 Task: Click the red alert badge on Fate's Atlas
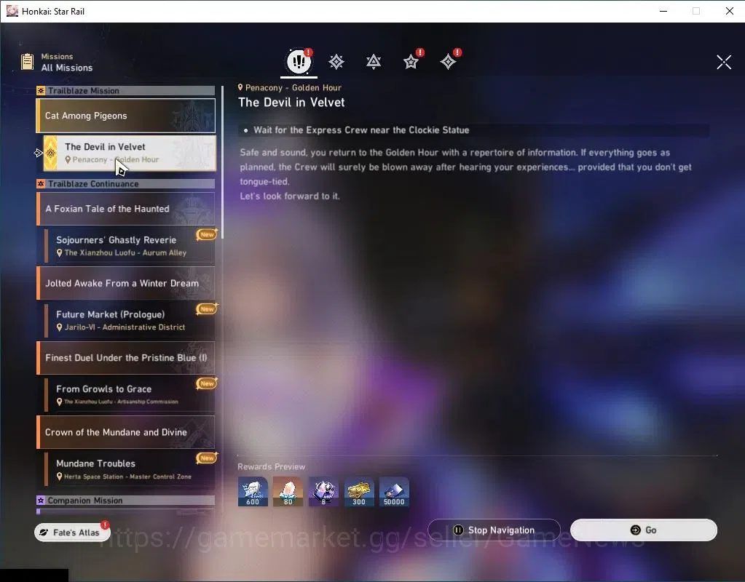click(x=105, y=525)
